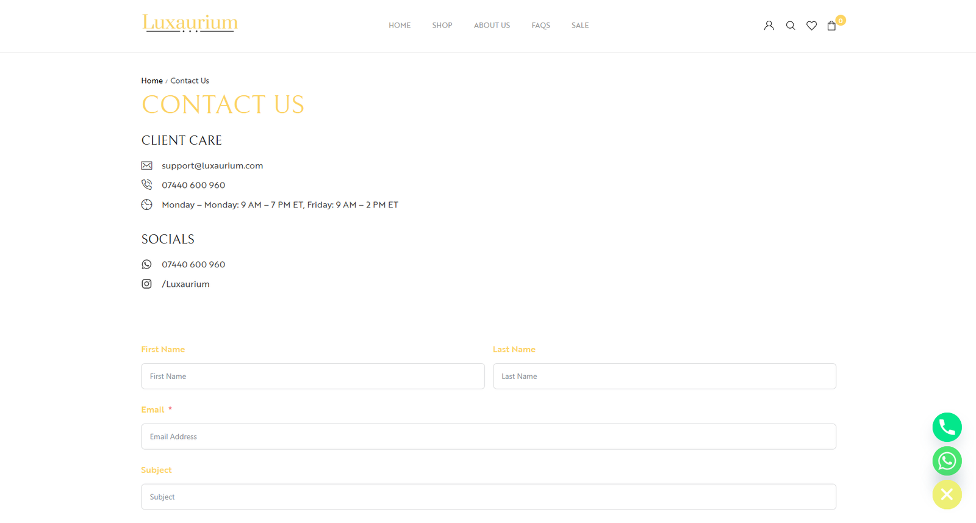This screenshot has height=523, width=976.
Task: Click the clock icon next to hours
Action: pos(146,204)
